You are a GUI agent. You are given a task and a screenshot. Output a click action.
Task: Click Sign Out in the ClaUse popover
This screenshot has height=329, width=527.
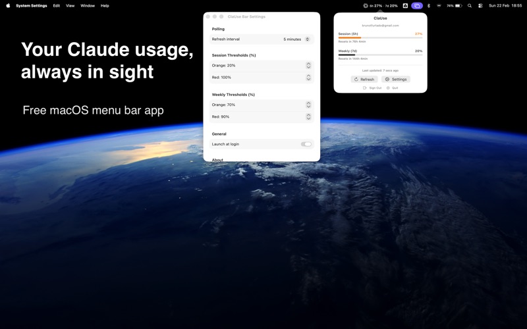click(x=372, y=88)
